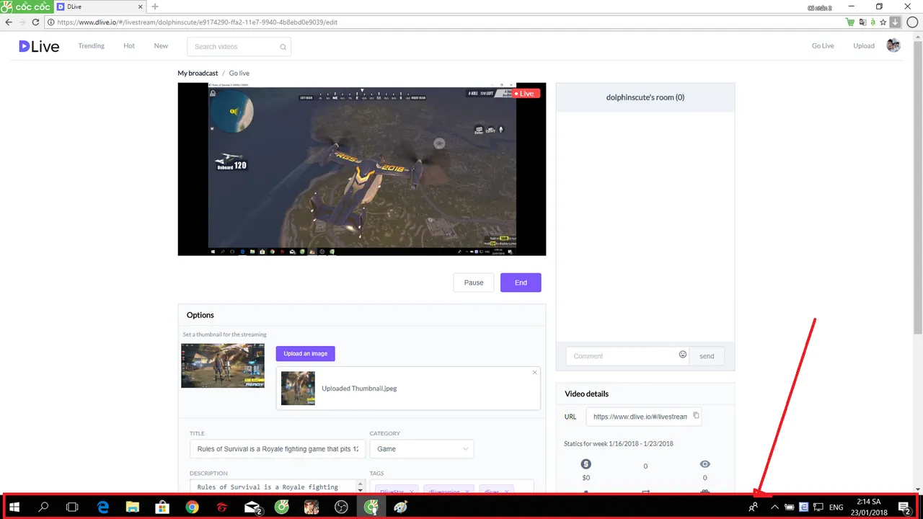Viewport: 923px width, 519px height.
Task: Click the ENG language indicator
Action: coord(836,507)
